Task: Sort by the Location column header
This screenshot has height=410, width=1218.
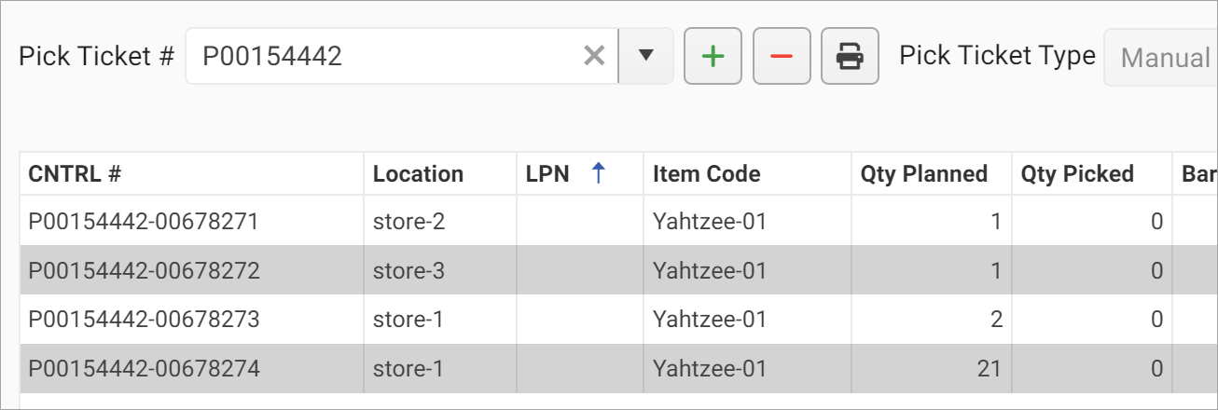Action: coord(418,174)
